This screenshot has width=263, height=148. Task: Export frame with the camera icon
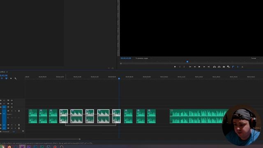coord(224,67)
